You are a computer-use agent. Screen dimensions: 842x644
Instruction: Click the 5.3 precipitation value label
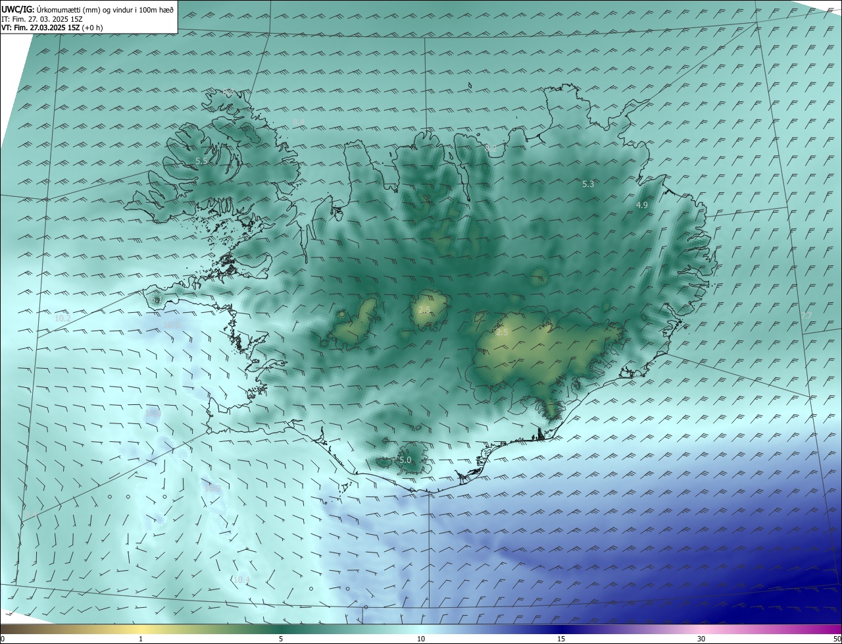coord(588,184)
